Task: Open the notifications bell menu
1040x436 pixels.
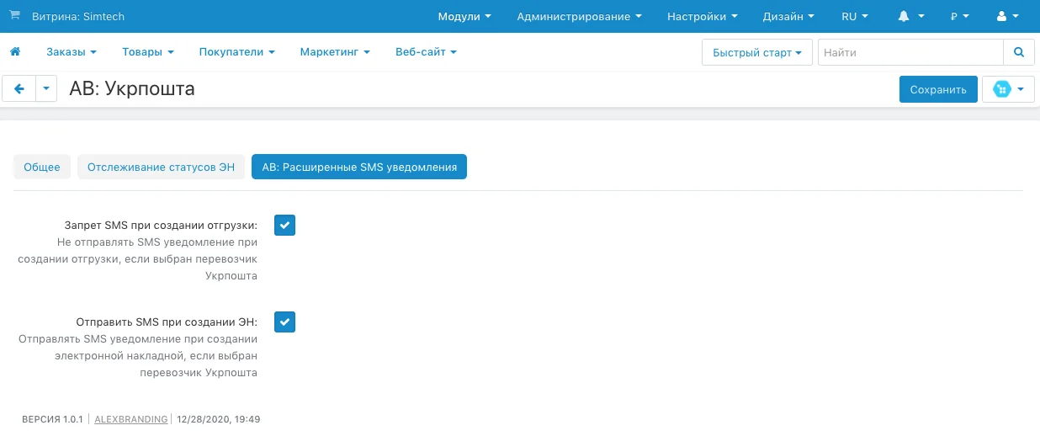Action: coord(911,17)
